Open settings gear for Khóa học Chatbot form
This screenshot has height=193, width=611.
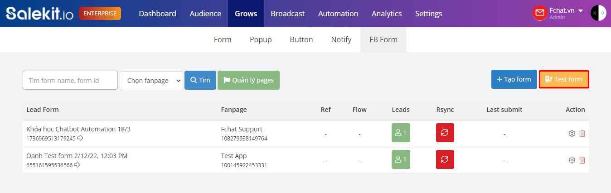coord(572,133)
